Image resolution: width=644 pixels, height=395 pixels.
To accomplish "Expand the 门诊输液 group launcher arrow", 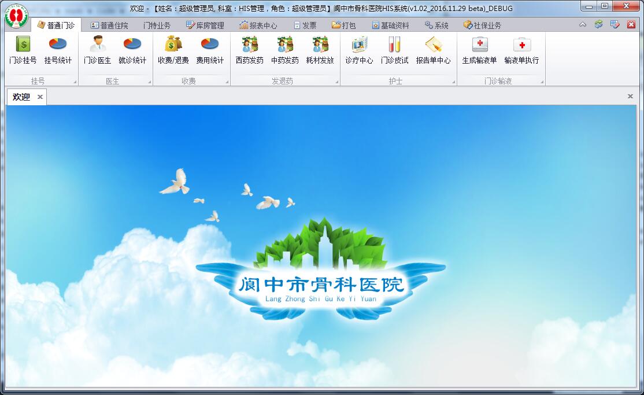I will 542,82.
